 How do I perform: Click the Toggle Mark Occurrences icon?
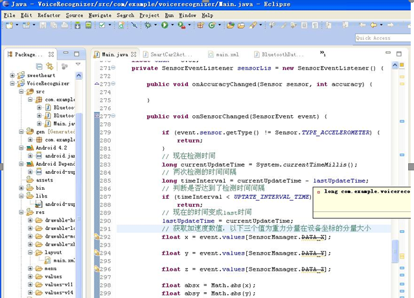coord(283,25)
